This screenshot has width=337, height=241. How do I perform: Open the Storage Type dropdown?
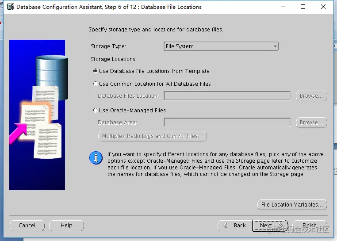click(x=221, y=46)
